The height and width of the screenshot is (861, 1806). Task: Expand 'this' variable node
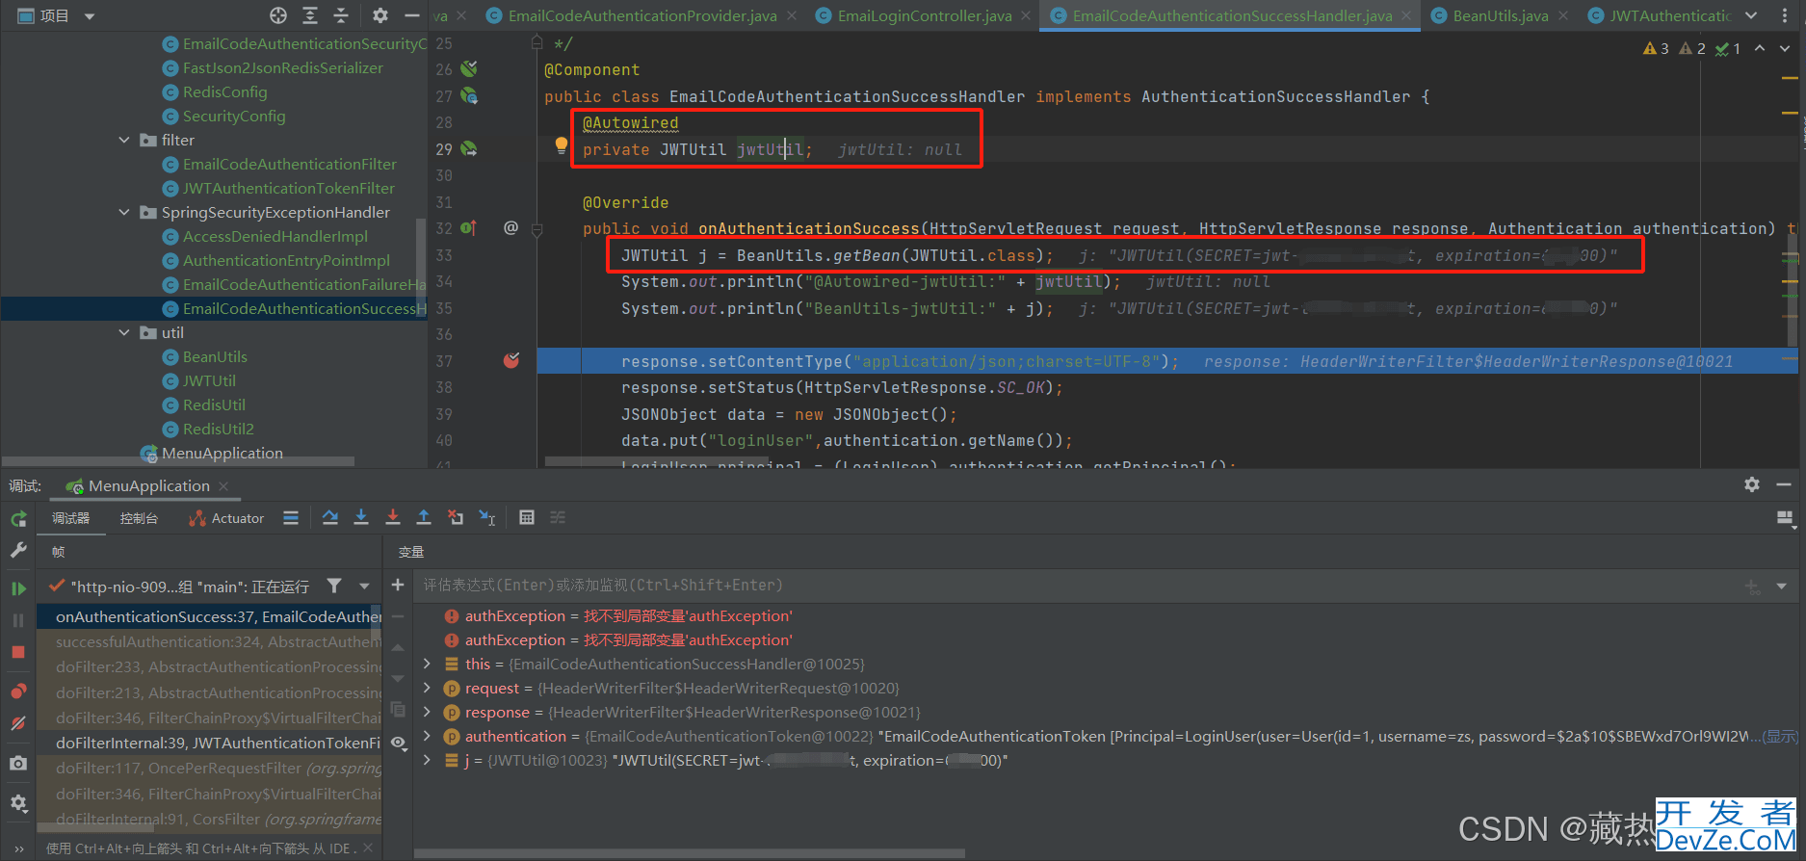coord(428,664)
